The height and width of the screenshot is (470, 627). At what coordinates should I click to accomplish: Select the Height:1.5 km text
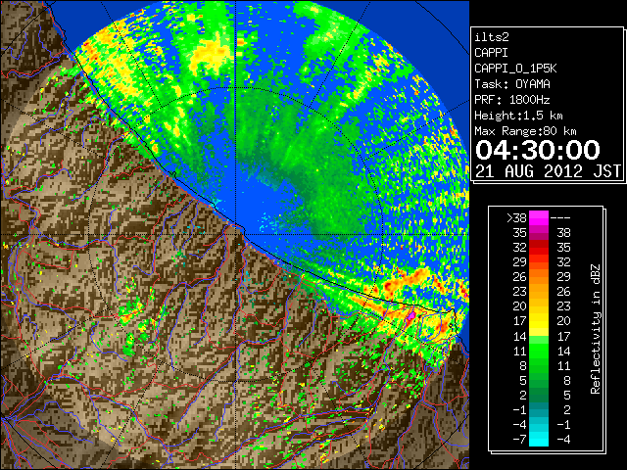click(518, 116)
